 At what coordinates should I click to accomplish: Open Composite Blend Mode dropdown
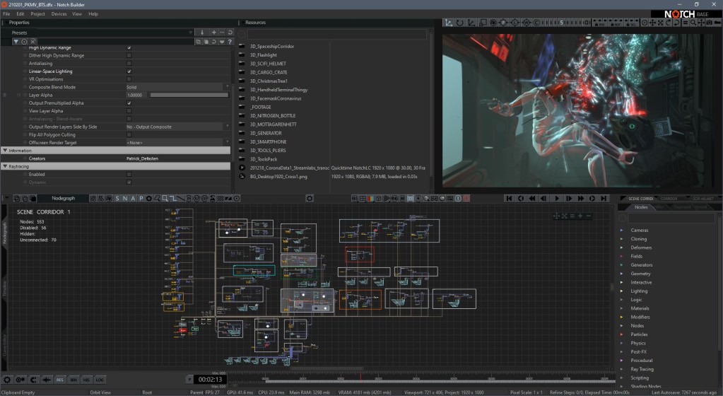click(x=177, y=87)
